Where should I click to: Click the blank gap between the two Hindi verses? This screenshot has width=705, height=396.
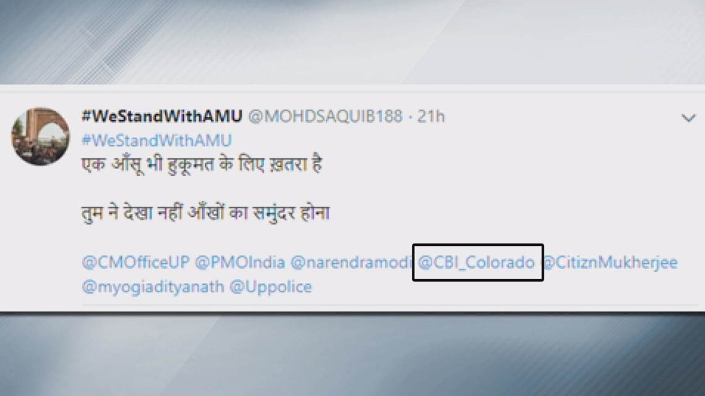click(x=205, y=189)
